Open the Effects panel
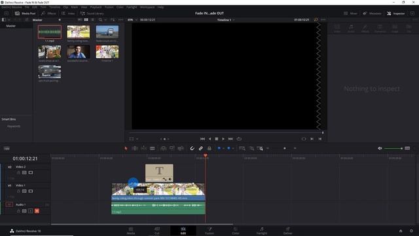Image resolution: width=419 pixels, height=236 pixels. tap(48, 13)
